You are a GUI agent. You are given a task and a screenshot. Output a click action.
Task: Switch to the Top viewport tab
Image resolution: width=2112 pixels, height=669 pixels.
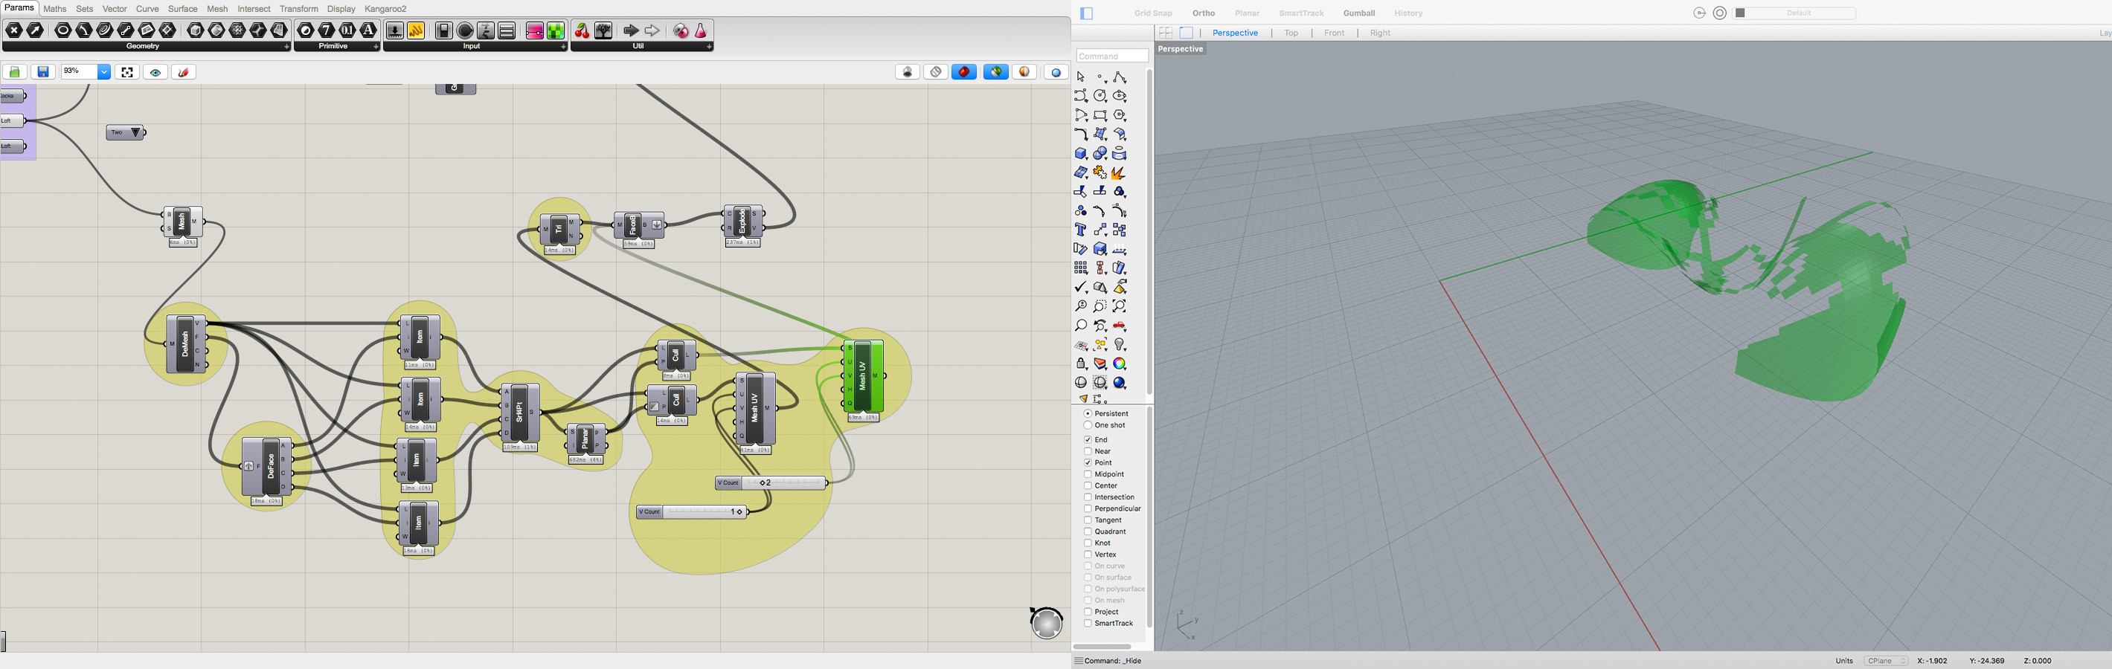(x=1291, y=33)
